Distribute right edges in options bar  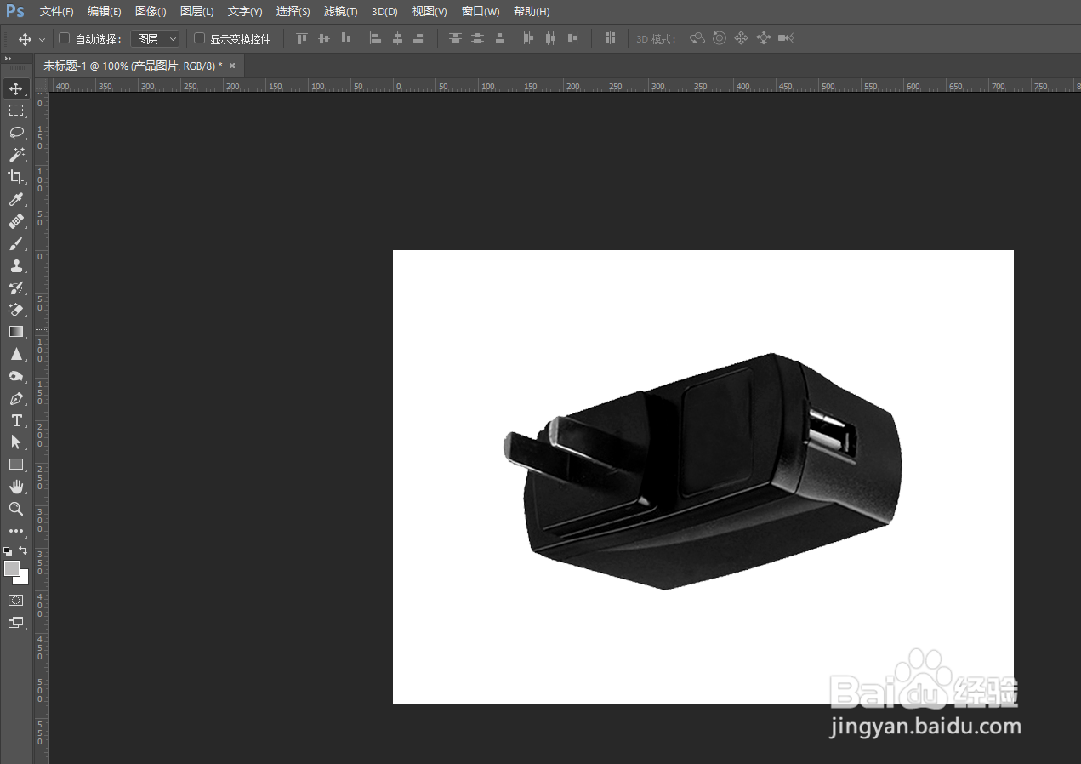coord(572,38)
